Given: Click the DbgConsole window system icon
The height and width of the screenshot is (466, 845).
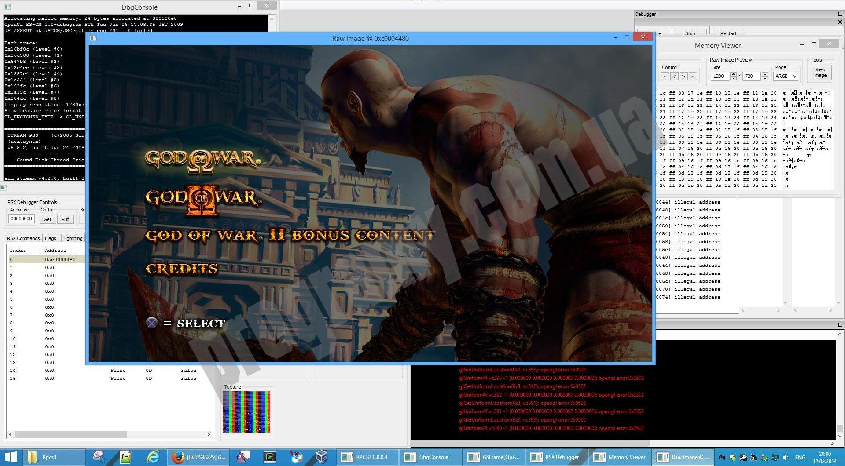Looking at the screenshot, I should [7, 7].
